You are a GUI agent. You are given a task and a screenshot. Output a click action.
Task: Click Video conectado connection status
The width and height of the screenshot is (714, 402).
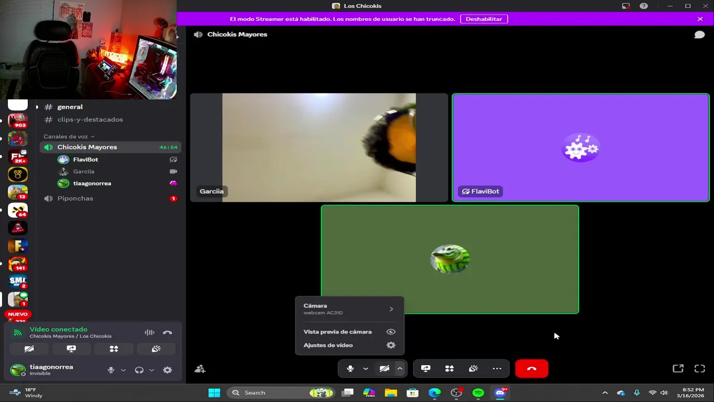(59, 329)
